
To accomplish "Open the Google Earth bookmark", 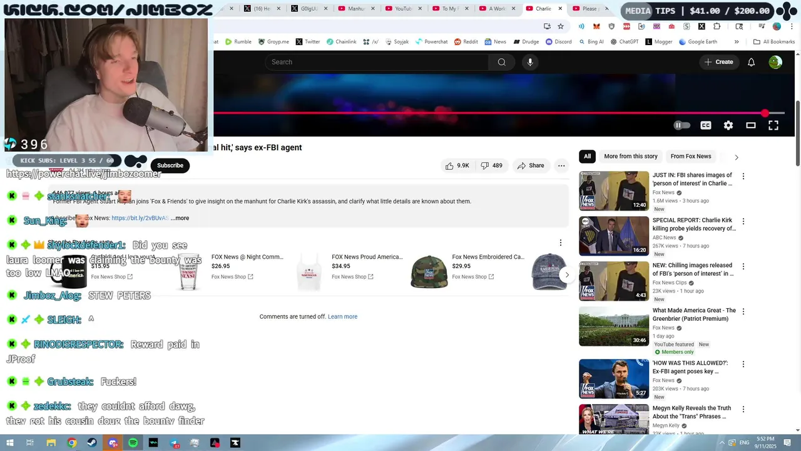I will click(x=697, y=42).
